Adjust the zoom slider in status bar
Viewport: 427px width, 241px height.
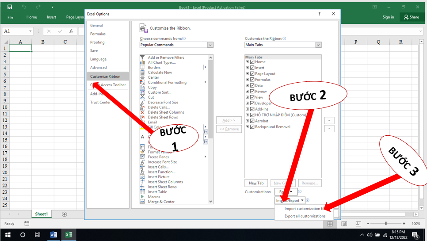point(386,224)
